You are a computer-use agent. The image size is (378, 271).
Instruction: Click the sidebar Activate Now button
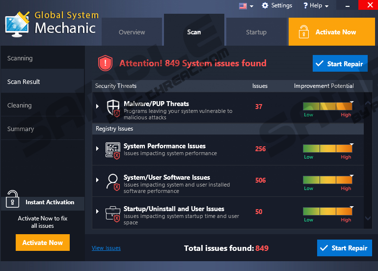(x=43, y=243)
